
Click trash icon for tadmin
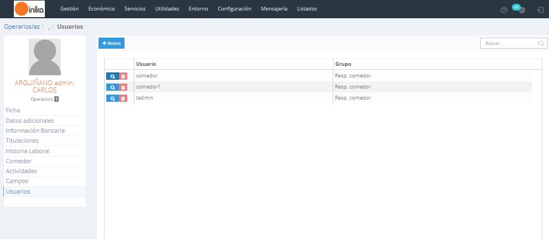point(123,98)
